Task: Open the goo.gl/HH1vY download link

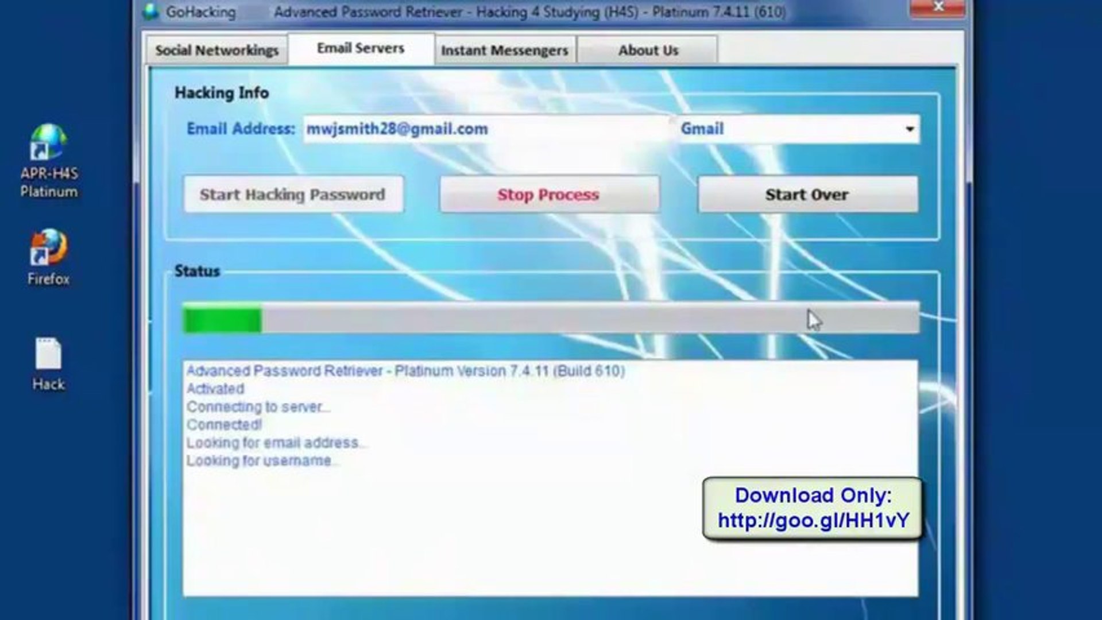Action: 813,521
